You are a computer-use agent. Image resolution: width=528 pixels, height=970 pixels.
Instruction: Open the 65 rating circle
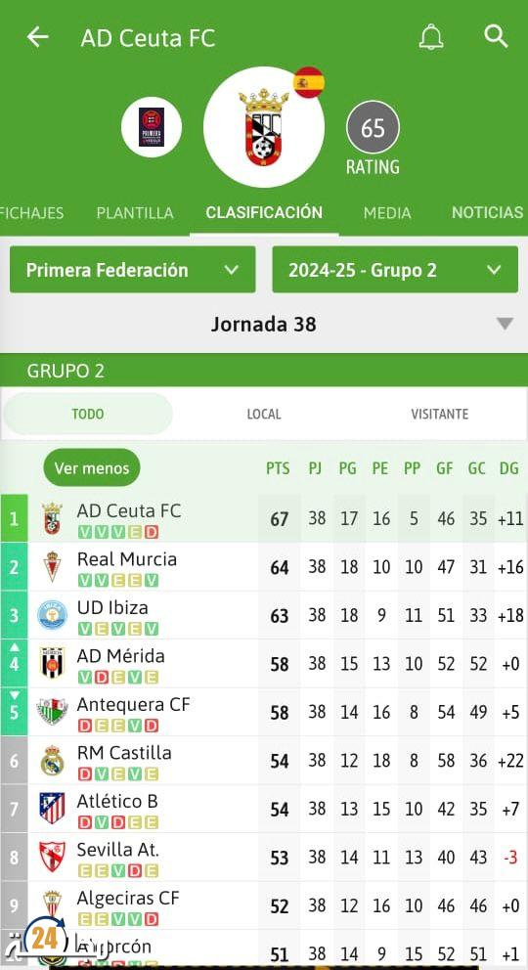[373, 127]
